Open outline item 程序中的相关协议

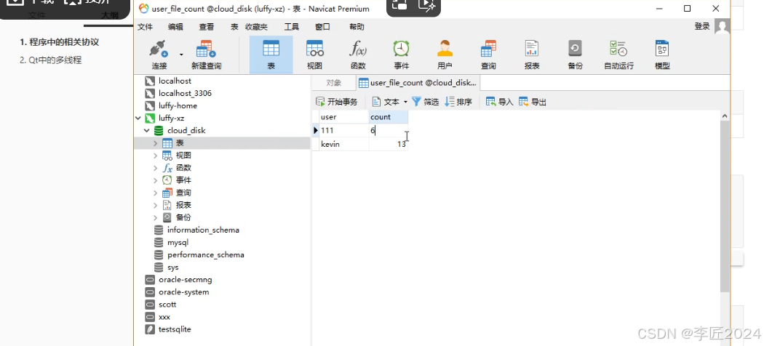(60, 42)
